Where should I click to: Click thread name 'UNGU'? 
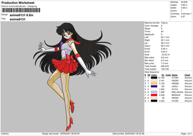[175, 86]
